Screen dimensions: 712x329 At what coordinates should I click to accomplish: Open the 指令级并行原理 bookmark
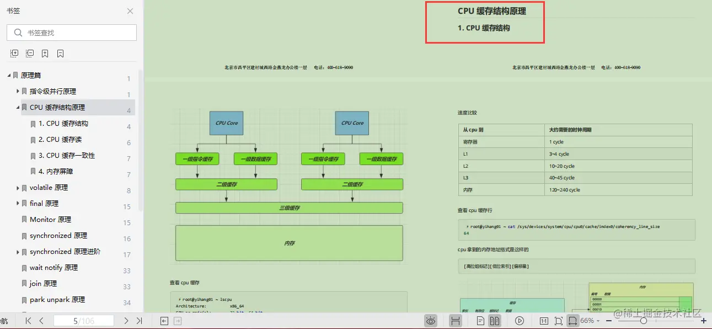click(x=53, y=91)
